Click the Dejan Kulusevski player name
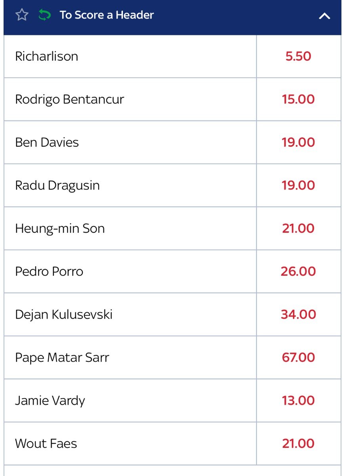The image size is (345, 476). click(x=64, y=315)
